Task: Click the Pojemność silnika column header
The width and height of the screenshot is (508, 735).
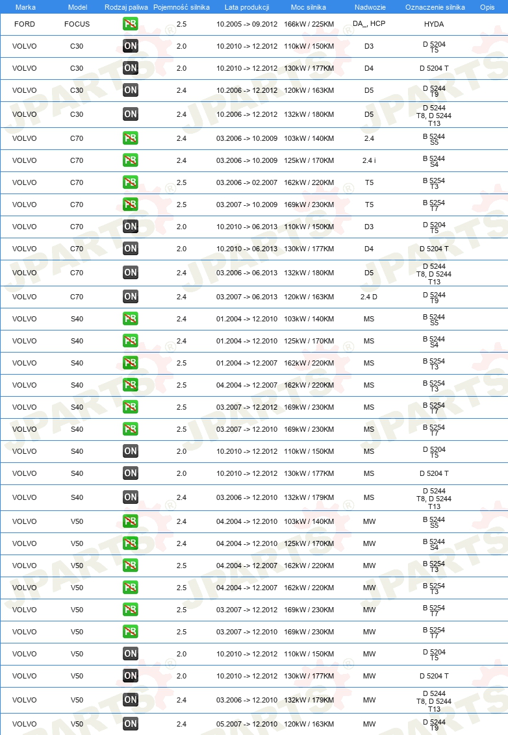Action: (181, 7)
